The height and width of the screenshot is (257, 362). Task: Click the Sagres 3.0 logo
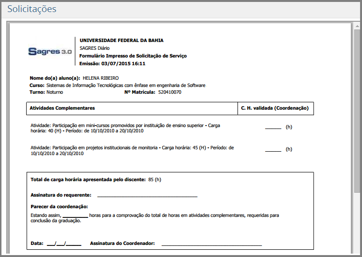pos(50,51)
